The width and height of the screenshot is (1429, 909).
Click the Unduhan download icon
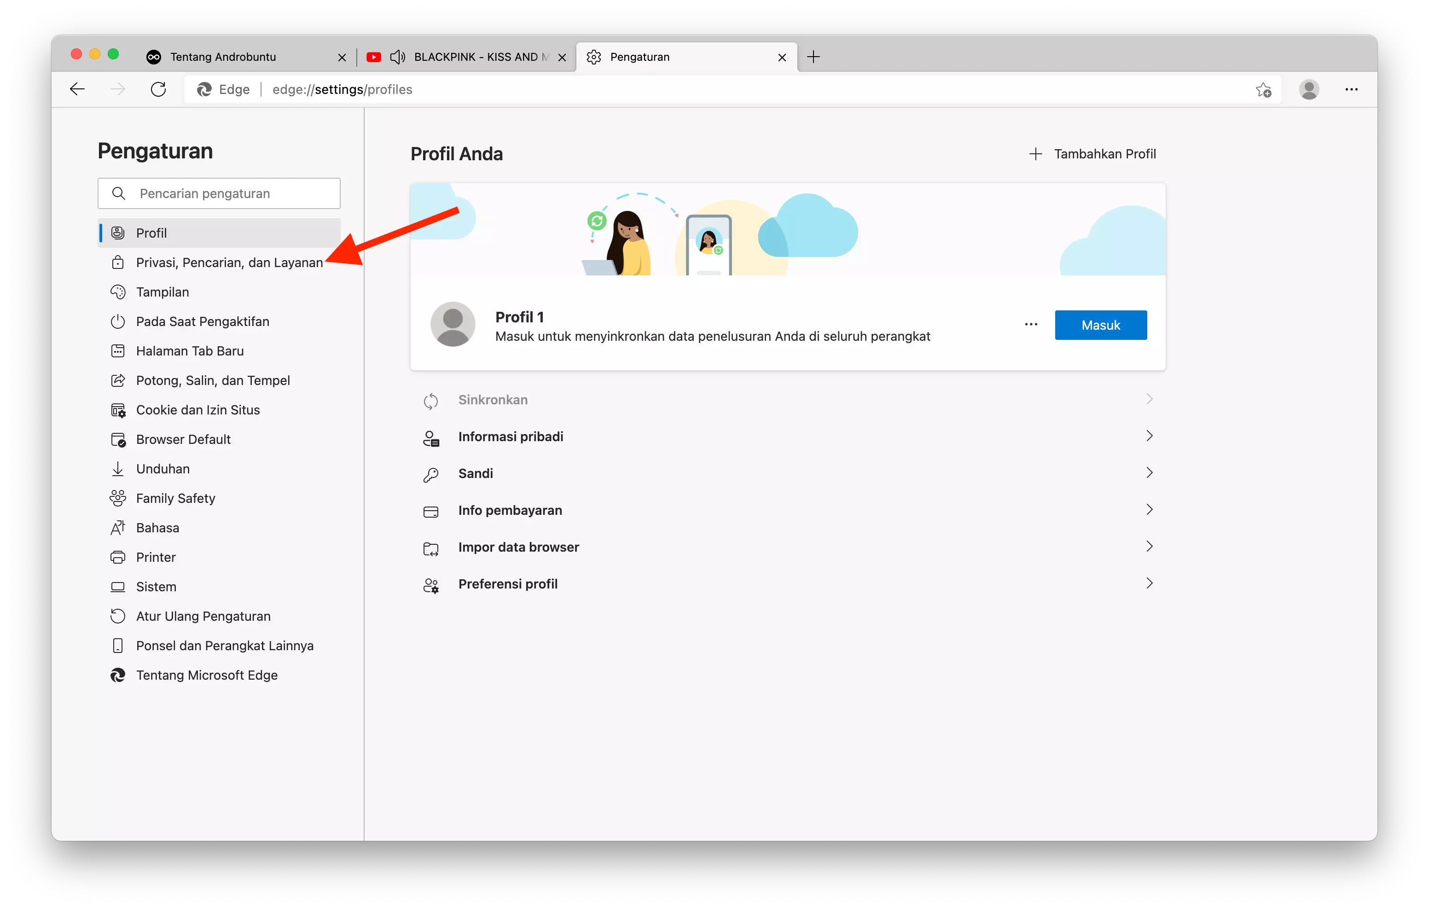[117, 468]
